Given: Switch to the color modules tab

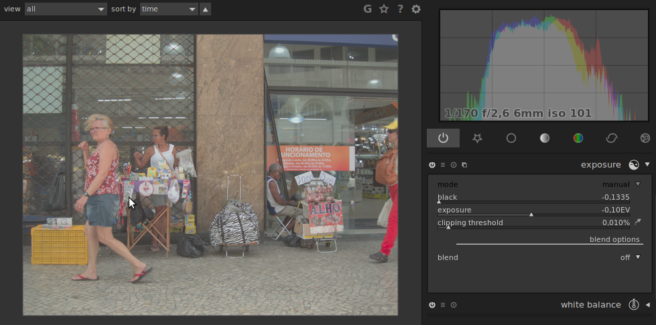Looking at the screenshot, I should (x=578, y=138).
